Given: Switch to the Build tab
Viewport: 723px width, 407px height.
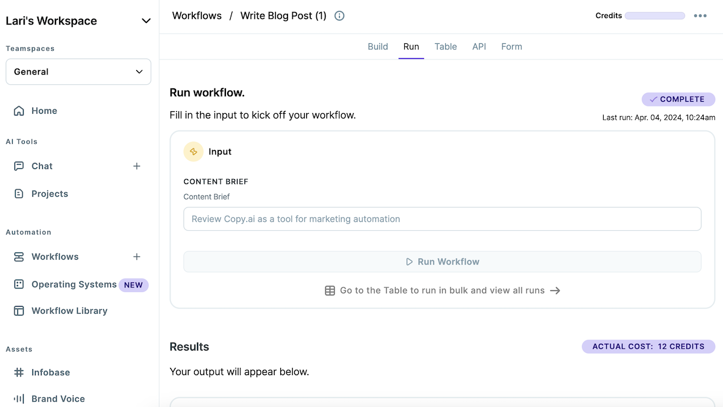Looking at the screenshot, I should click(x=378, y=46).
